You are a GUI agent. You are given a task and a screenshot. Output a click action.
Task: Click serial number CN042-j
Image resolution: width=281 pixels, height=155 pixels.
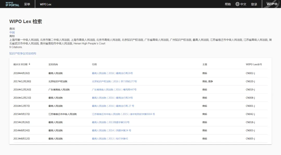pyautogui.click(x=250, y=114)
